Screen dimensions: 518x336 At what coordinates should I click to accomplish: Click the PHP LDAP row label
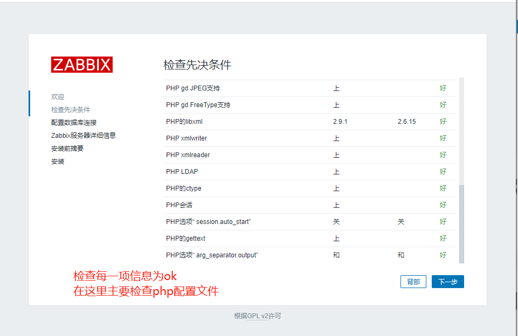(x=182, y=172)
